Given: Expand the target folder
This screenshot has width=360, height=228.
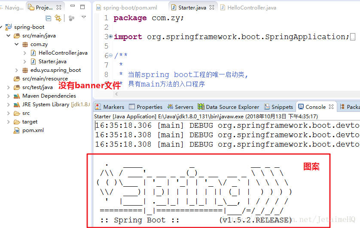Looking at the screenshot, I should pos(9,122).
